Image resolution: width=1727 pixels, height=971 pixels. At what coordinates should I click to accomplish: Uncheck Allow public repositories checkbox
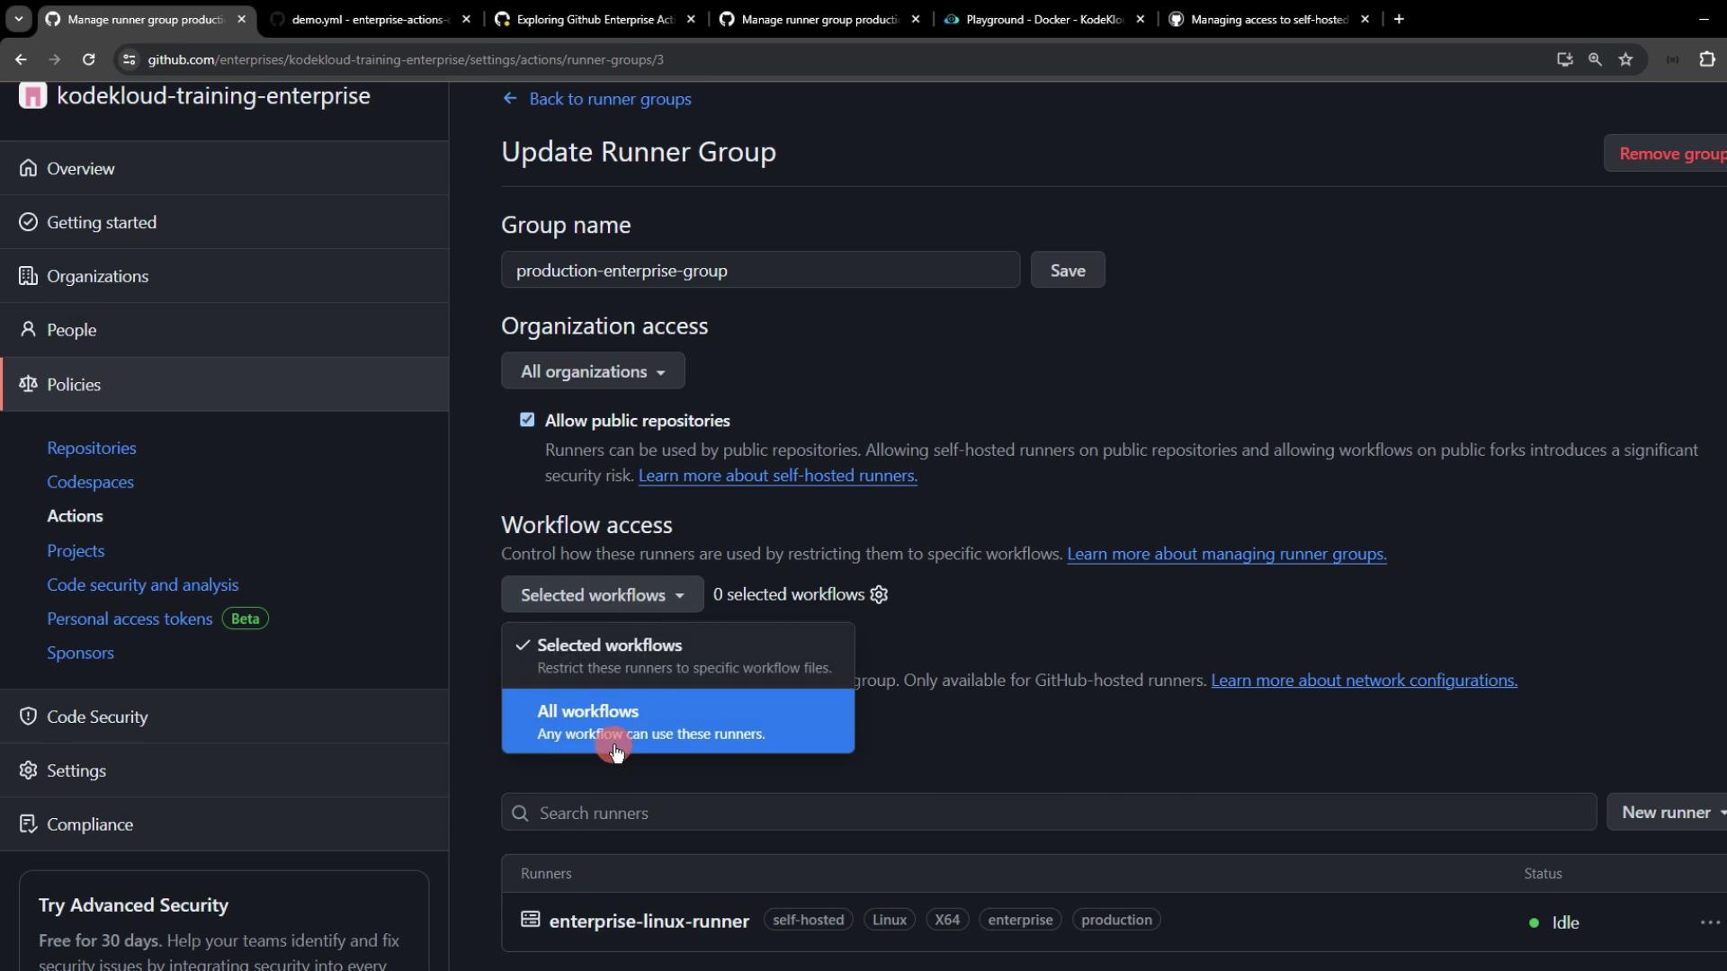coord(527,420)
